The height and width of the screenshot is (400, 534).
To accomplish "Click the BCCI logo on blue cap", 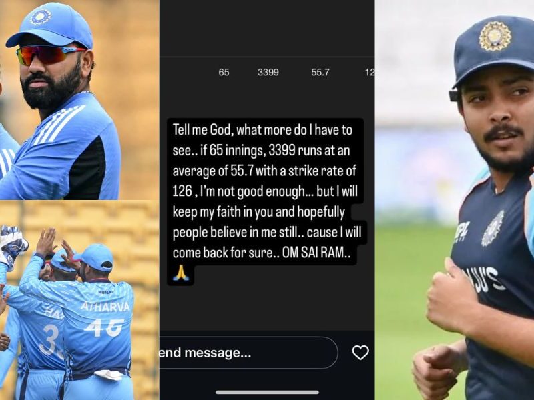I will (x=40, y=17).
